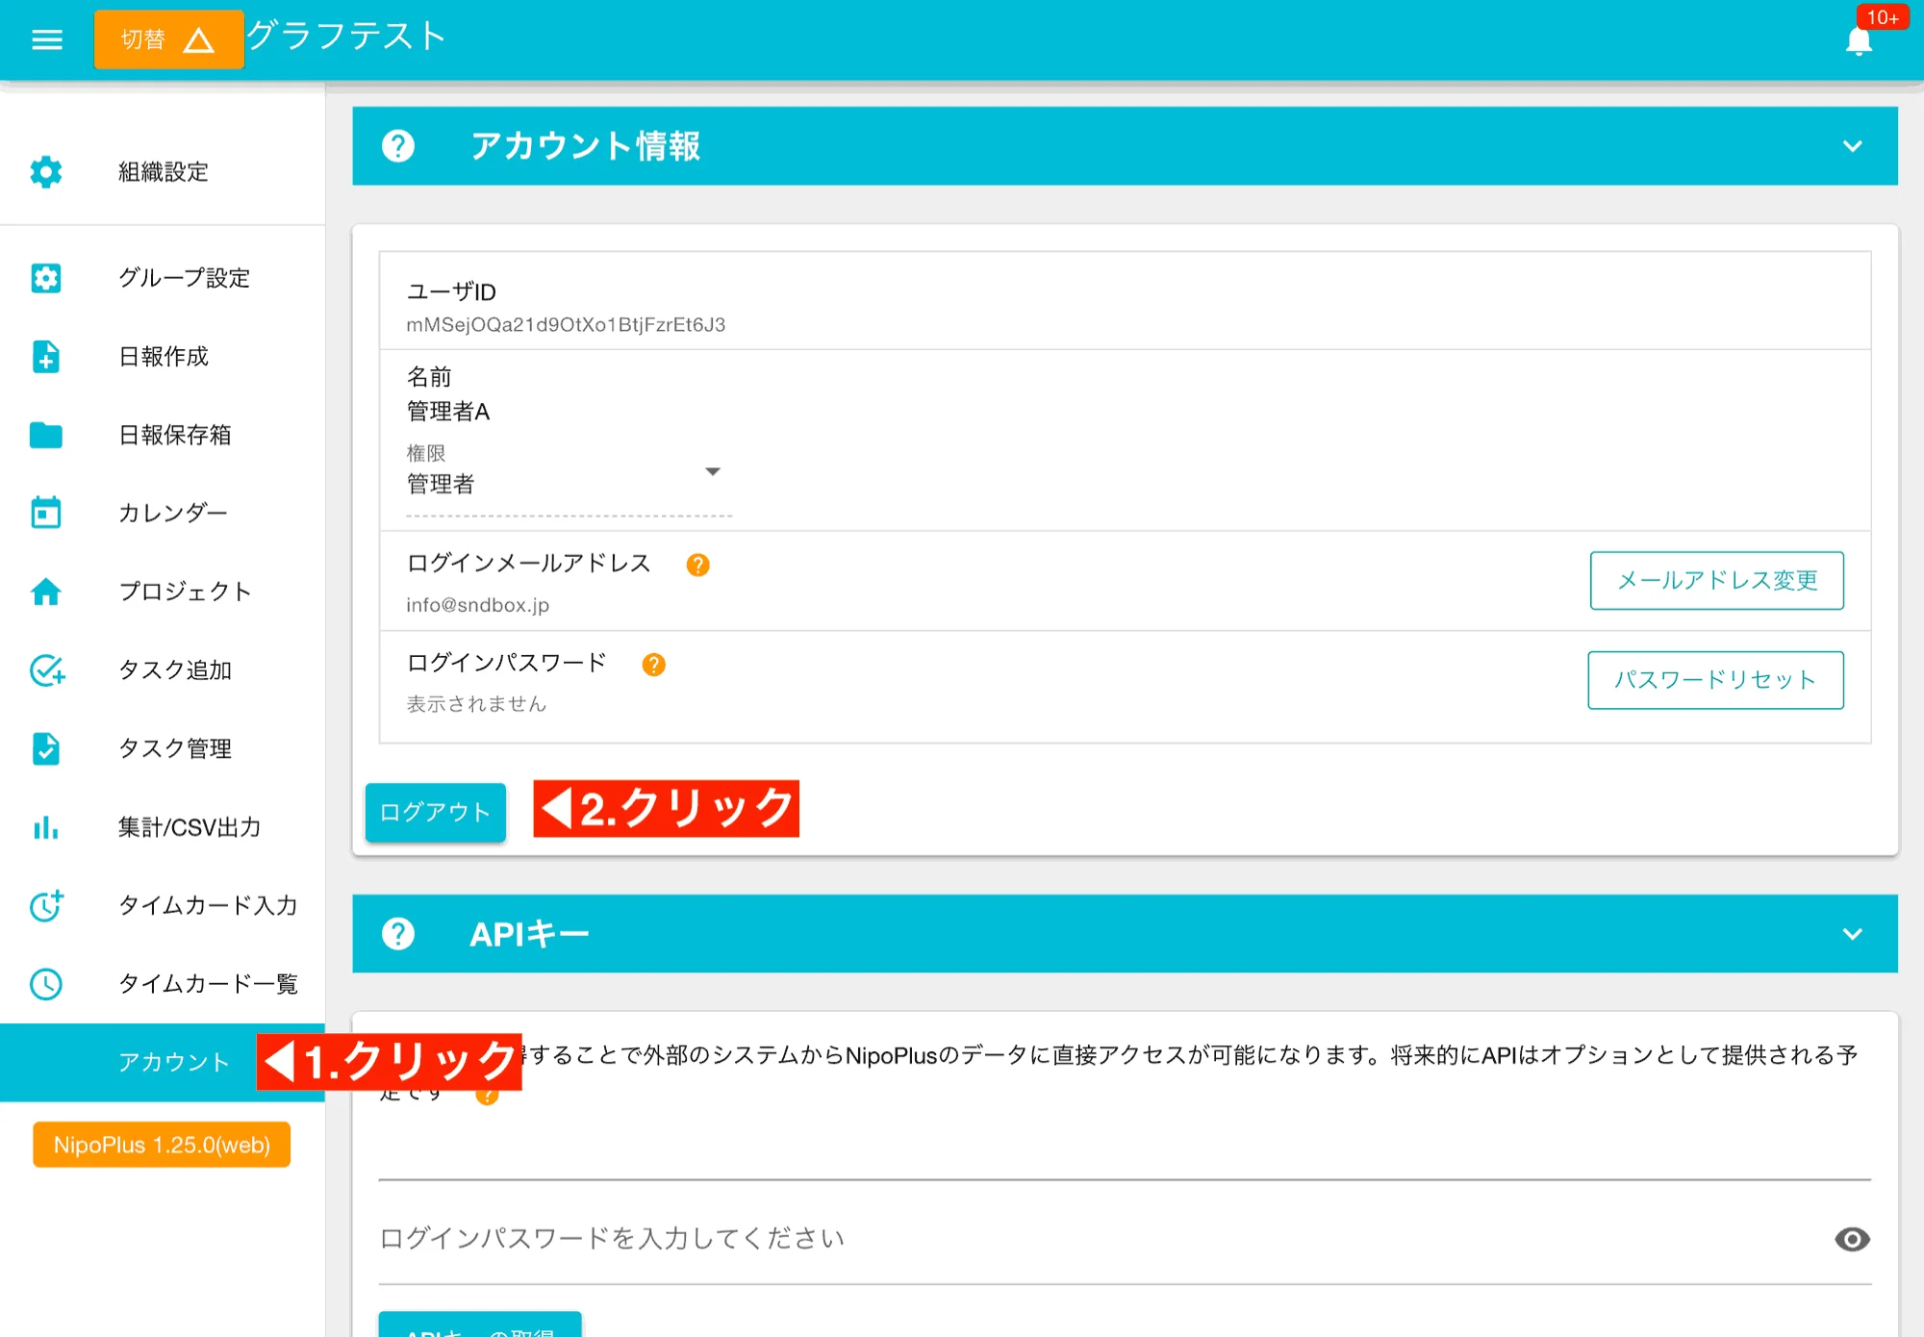Open the カレンダー calendar icon in sidebar
Viewport: 1924px width, 1337px height.
tap(46, 513)
